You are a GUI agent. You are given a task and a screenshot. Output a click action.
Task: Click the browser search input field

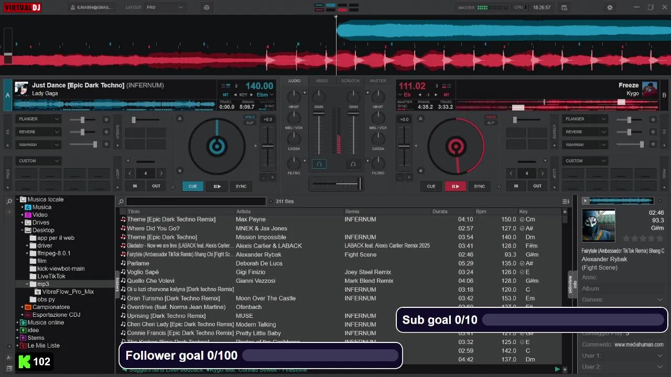click(196, 202)
